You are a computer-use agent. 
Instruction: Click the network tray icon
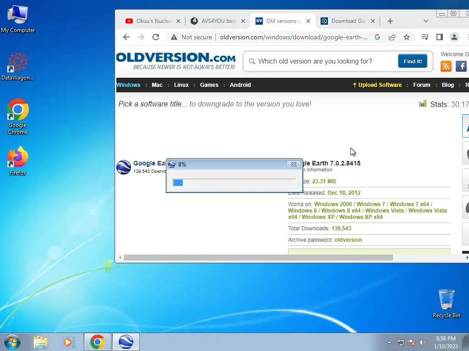point(400,342)
